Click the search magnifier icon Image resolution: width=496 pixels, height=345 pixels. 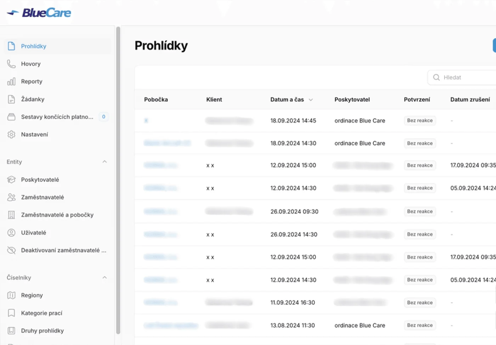tap(436, 77)
